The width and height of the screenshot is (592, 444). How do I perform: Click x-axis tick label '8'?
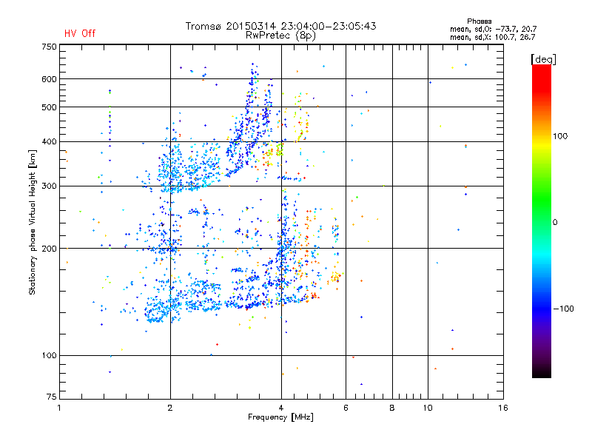point(392,408)
